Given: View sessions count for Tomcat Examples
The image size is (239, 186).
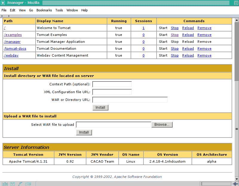Looking at the screenshot, I should click(x=143, y=35).
